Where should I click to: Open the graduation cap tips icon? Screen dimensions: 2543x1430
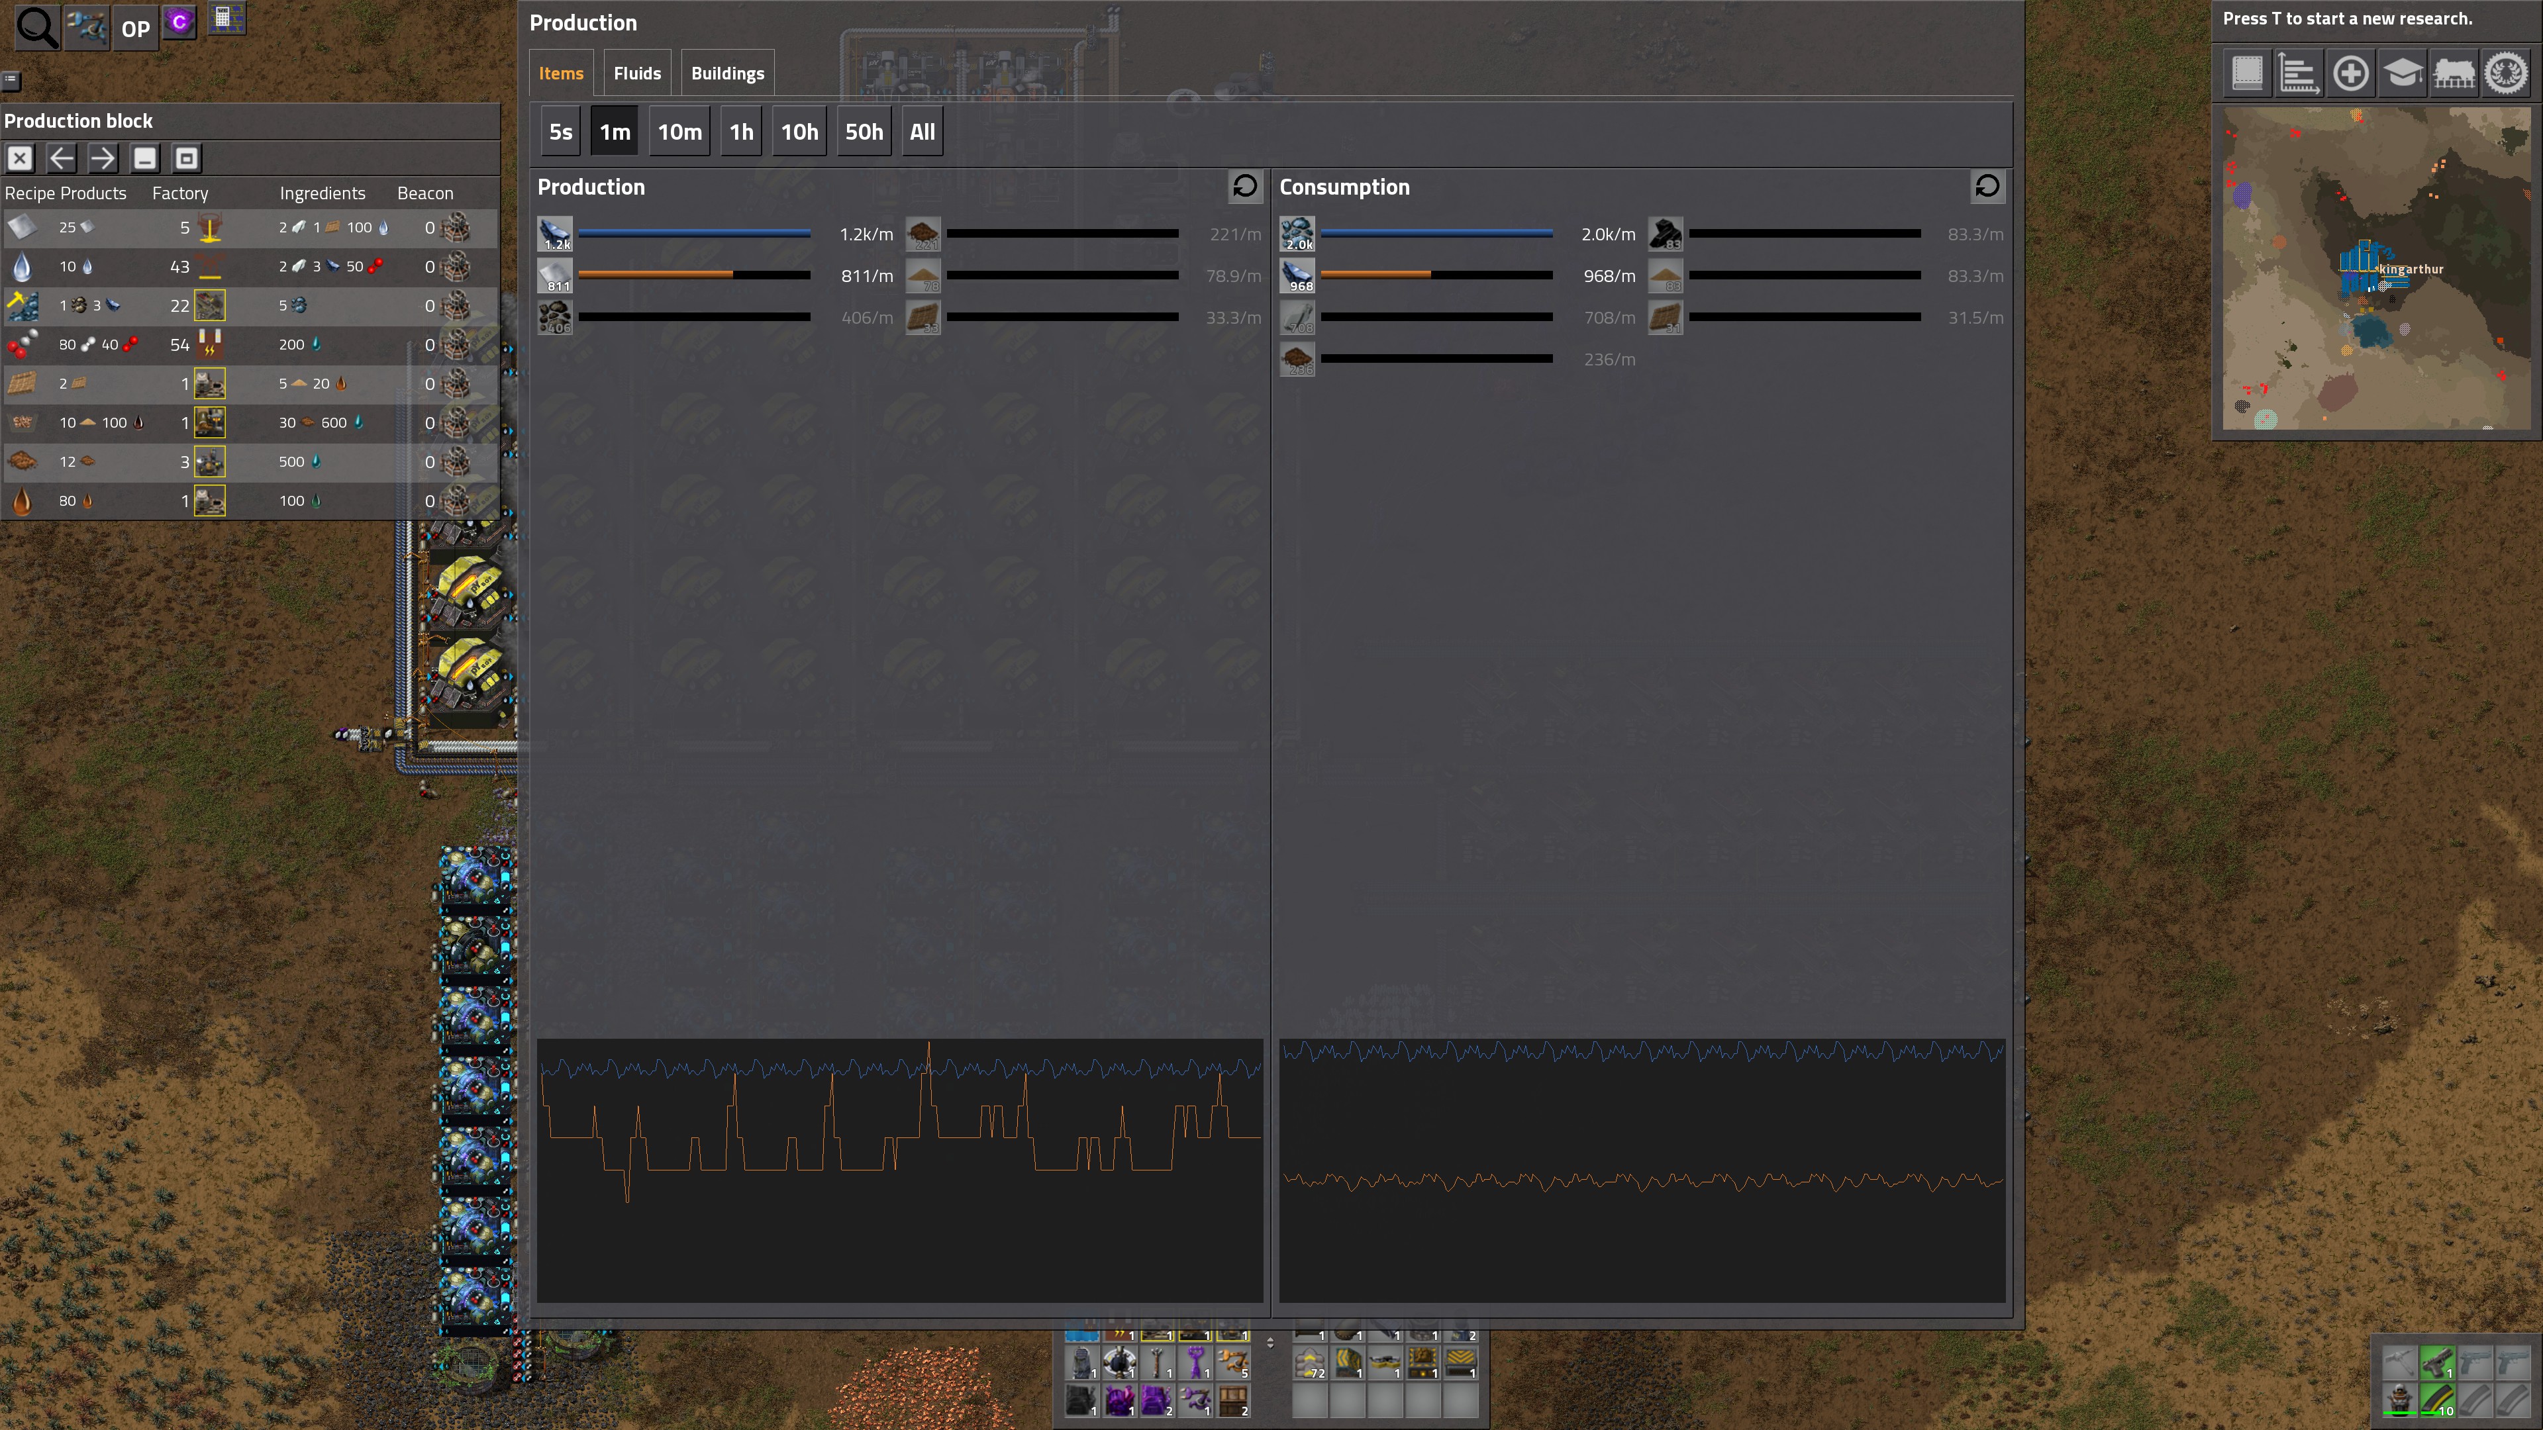pos(2403,73)
